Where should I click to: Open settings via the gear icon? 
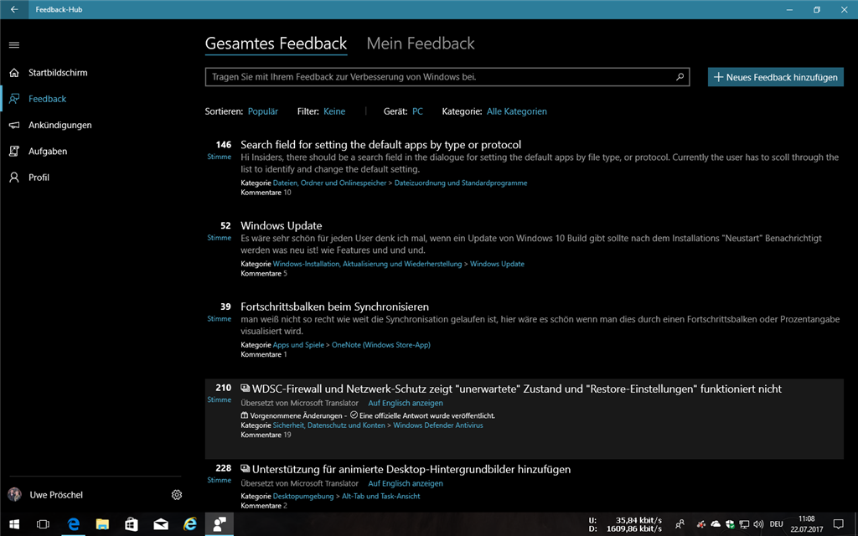tap(176, 495)
